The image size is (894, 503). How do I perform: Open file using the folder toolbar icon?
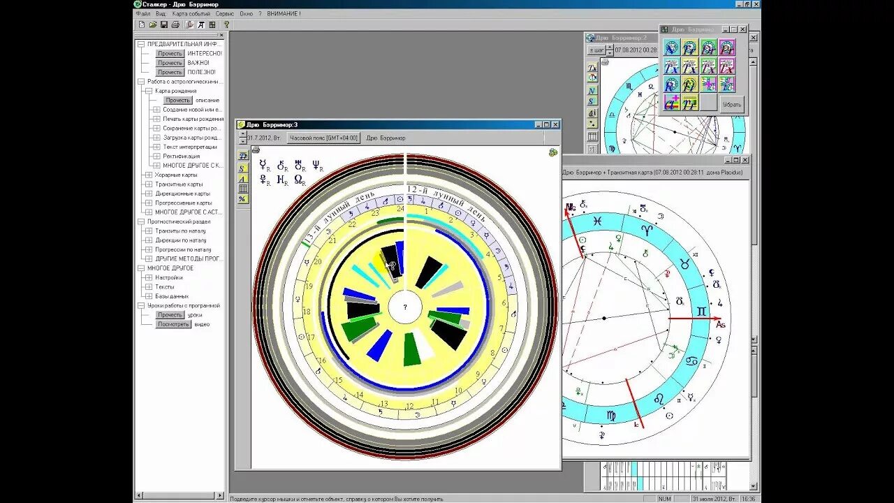[153, 24]
